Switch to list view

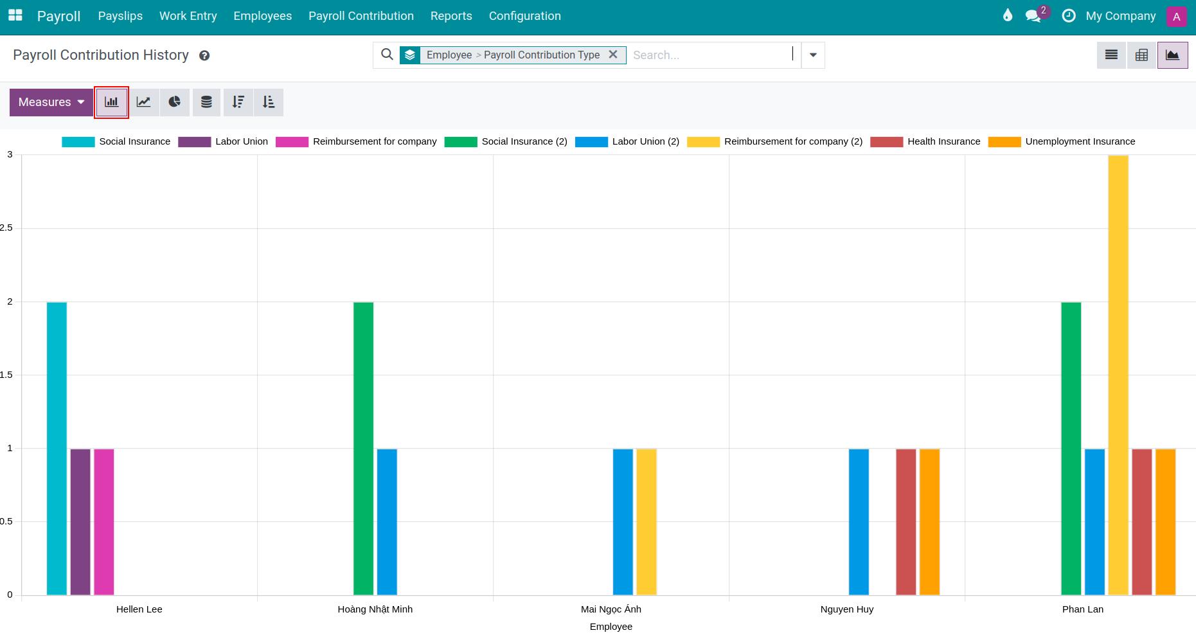(1111, 55)
